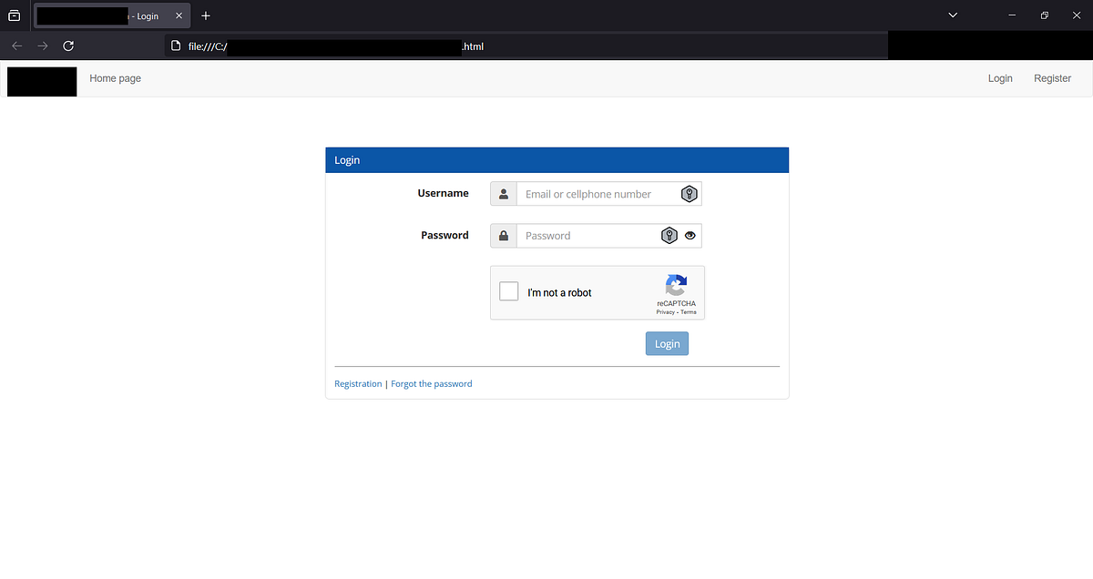Click the padlock icon beside the password field
Image resolution: width=1093 pixels, height=579 pixels.
504,235
